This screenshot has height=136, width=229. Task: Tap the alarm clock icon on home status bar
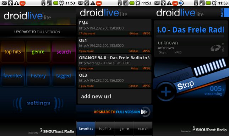pos(61,3)
